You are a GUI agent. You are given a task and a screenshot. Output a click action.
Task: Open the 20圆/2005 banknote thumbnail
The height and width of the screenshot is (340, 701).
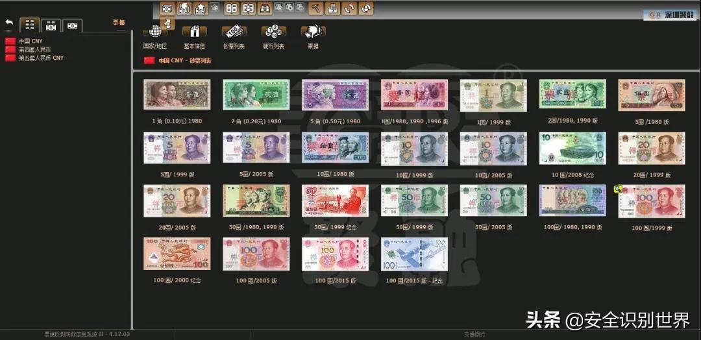pyautogui.click(x=177, y=201)
